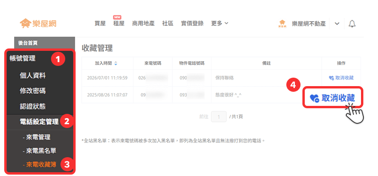This screenshot has width=378, height=176.
Task: Click 取消收藏 for 保持聯絡 row
Action: coord(341,78)
